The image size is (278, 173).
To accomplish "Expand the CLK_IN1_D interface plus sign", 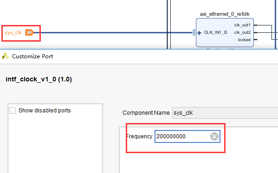I will [199, 33].
